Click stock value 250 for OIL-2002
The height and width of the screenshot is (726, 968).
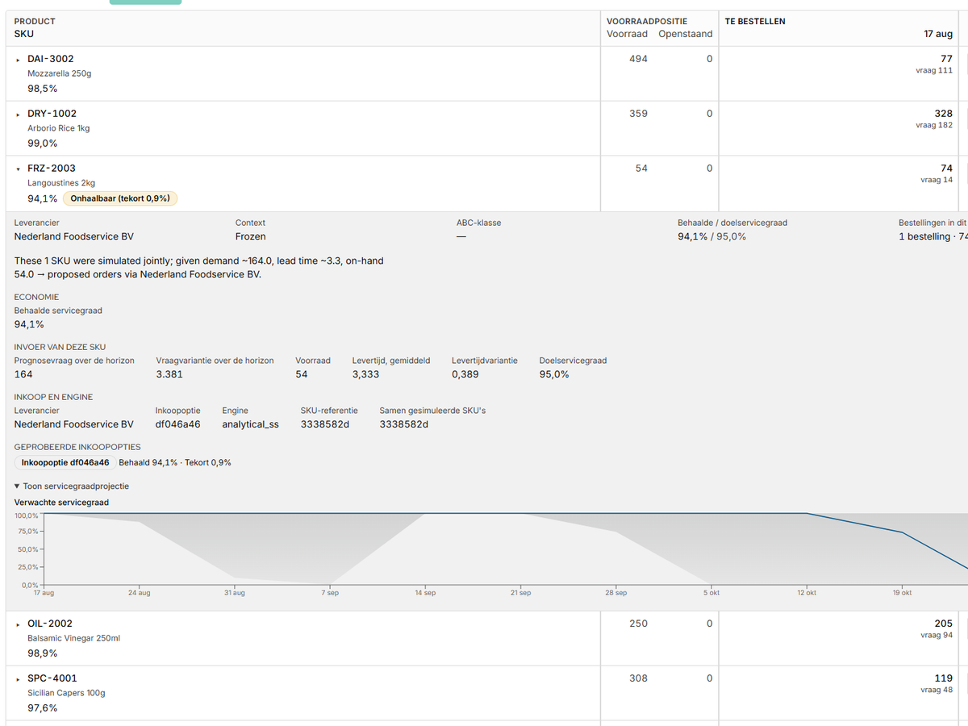point(638,624)
